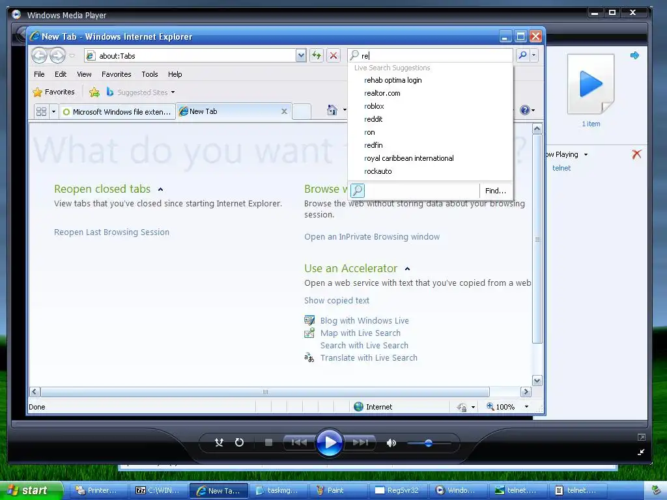Open the Favorites menu

[116, 74]
